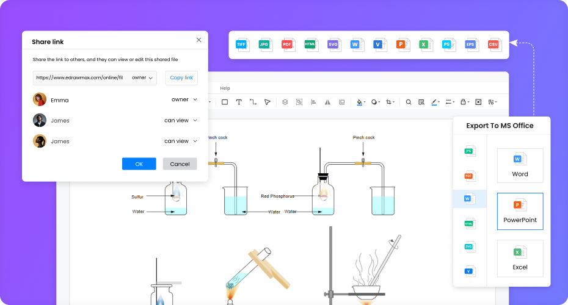Open the first James's can view dropdown
Image resolution: width=568 pixels, height=305 pixels.
[x=180, y=120]
